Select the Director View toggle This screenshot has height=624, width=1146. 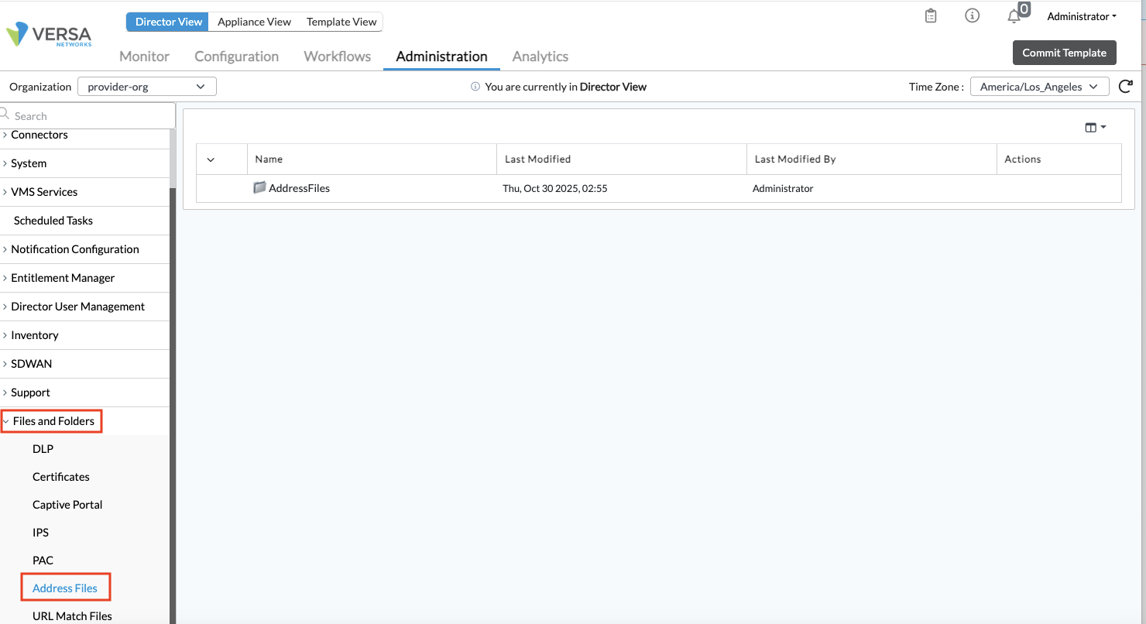pos(168,22)
